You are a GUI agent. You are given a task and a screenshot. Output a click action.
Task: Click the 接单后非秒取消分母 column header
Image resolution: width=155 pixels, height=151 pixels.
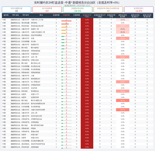(147, 16)
